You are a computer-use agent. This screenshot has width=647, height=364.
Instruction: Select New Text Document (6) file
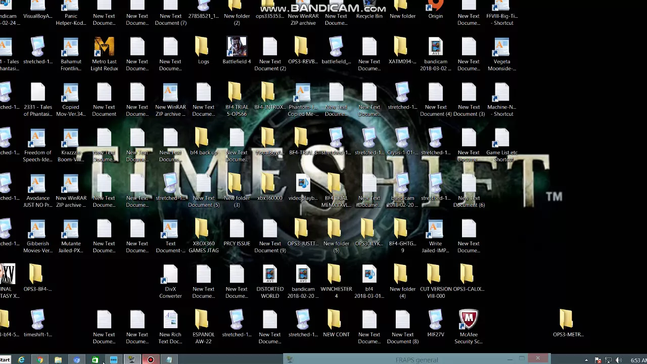pyautogui.click(x=469, y=191)
